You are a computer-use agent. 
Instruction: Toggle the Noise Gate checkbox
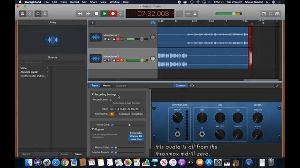click(112, 125)
